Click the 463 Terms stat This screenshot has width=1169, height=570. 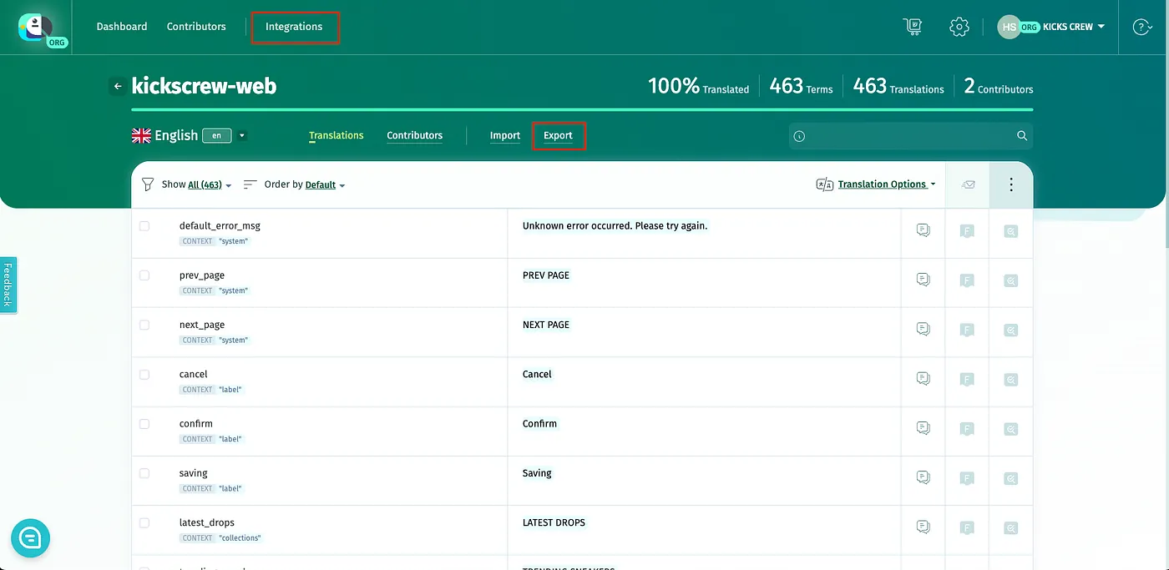pyautogui.click(x=801, y=86)
